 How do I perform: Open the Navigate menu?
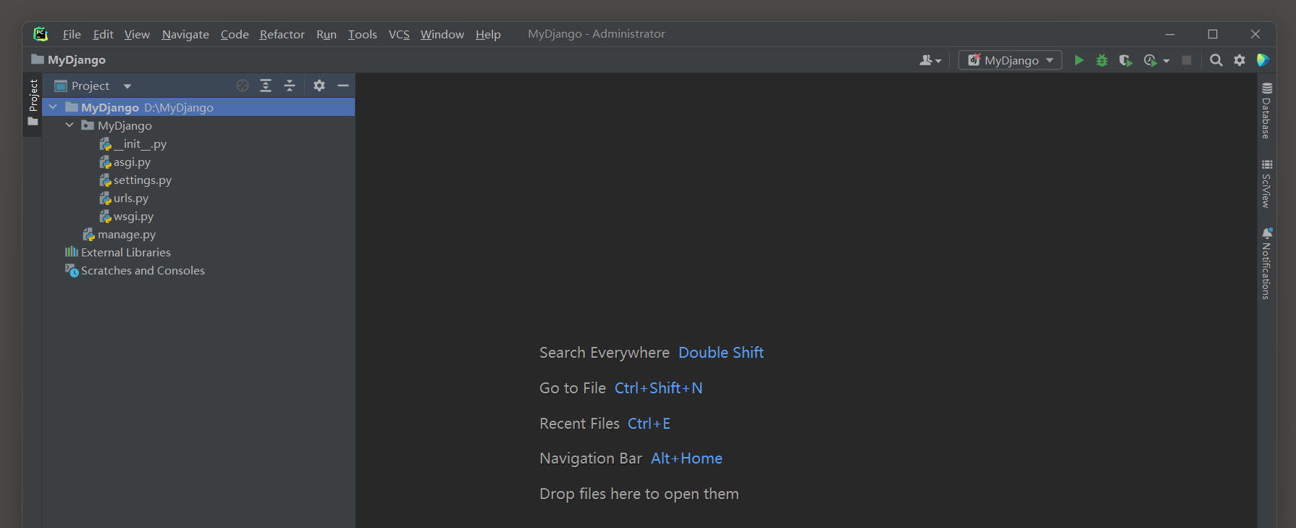pyautogui.click(x=185, y=34)
